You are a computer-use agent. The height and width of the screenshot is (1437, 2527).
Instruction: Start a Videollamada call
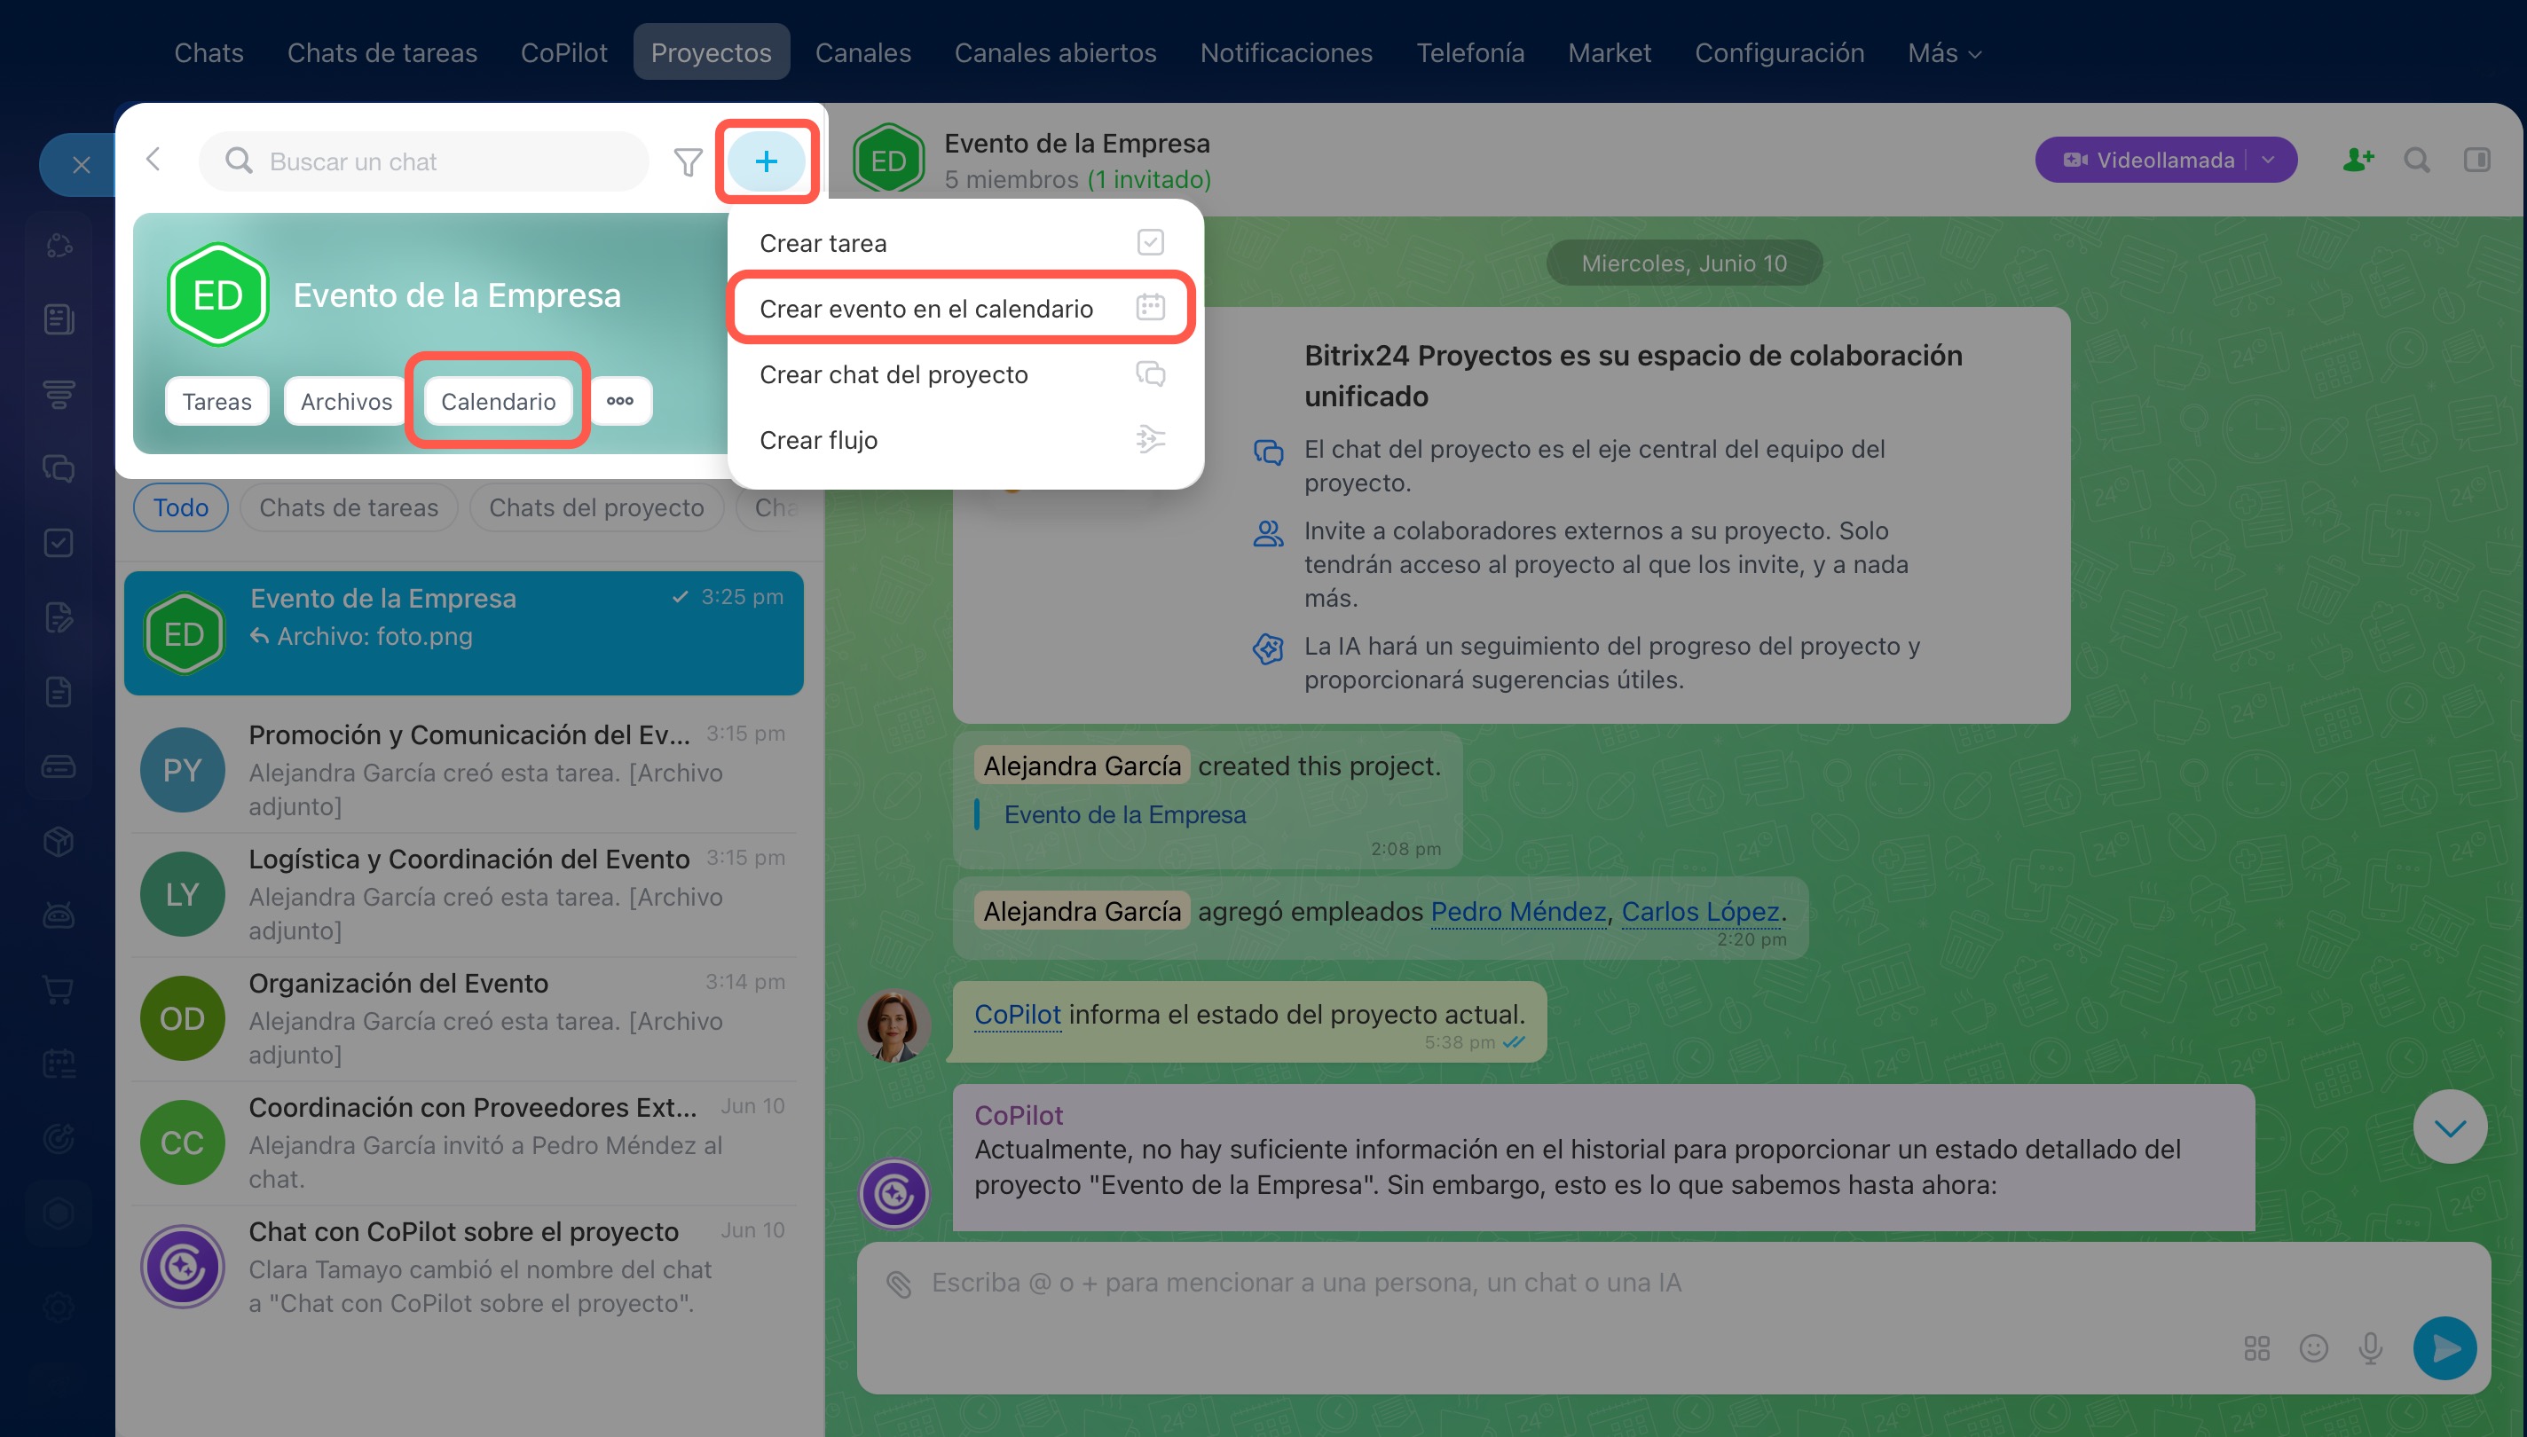pyautogui.click(x=2150, y=160)
